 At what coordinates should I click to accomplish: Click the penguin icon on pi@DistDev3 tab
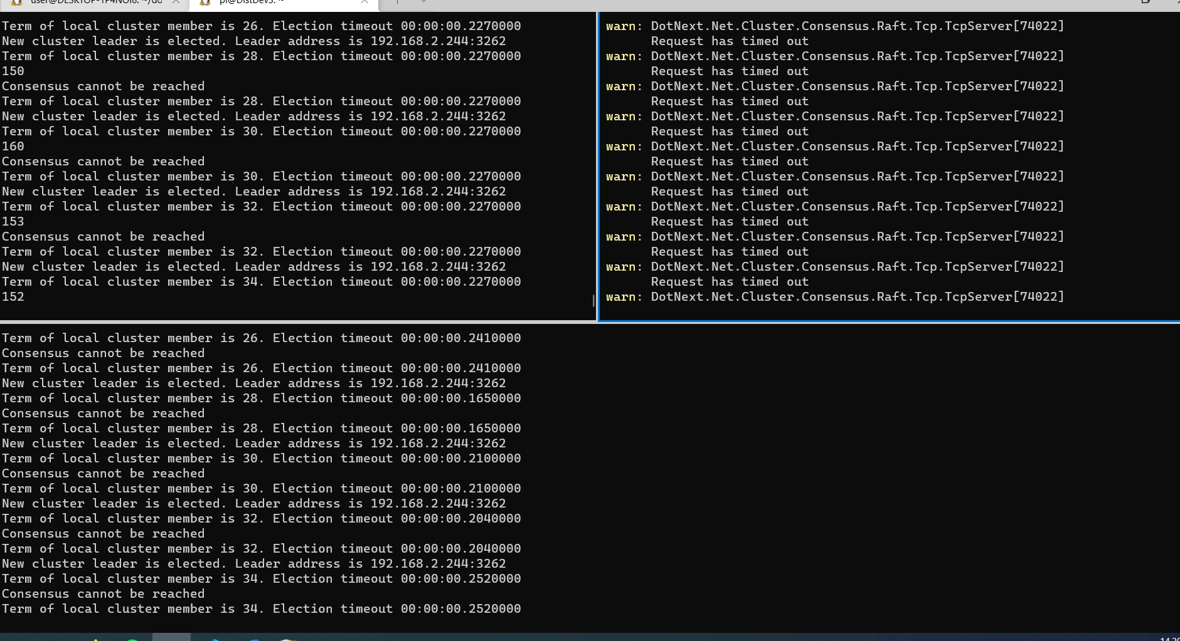pyautogui.click(x=205, y=3)
